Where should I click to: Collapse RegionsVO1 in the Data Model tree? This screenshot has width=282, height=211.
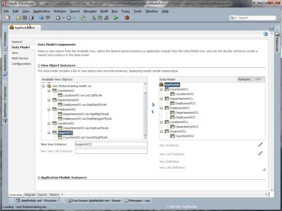coord(161,131)
